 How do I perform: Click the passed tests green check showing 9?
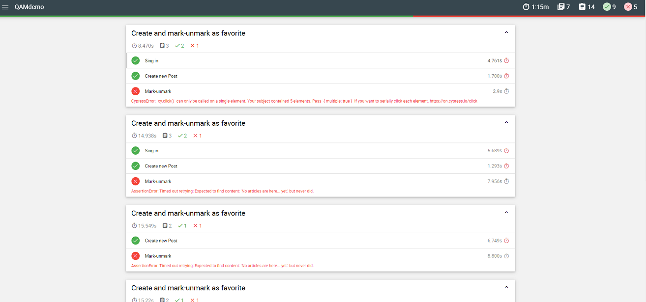click(607, 7)
